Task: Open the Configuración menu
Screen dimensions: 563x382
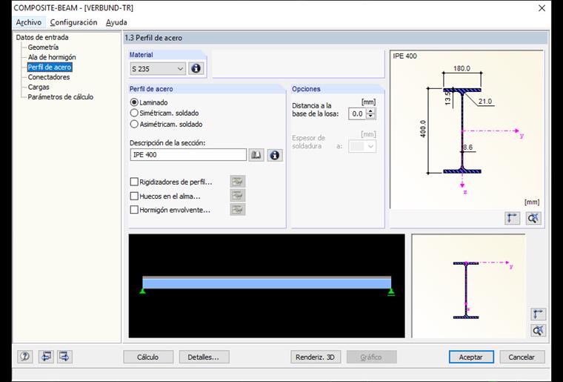Action: tap(73, 22)
